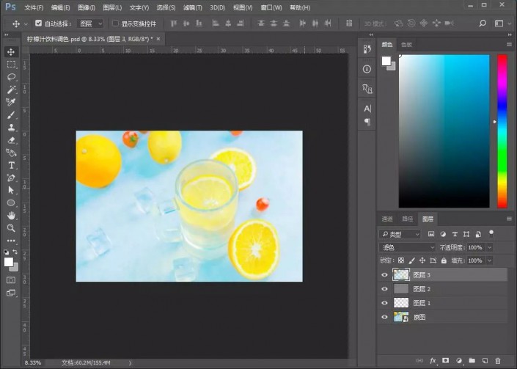
Task: Expand the opacity slider arrow
Action: (x=490, y=247)
